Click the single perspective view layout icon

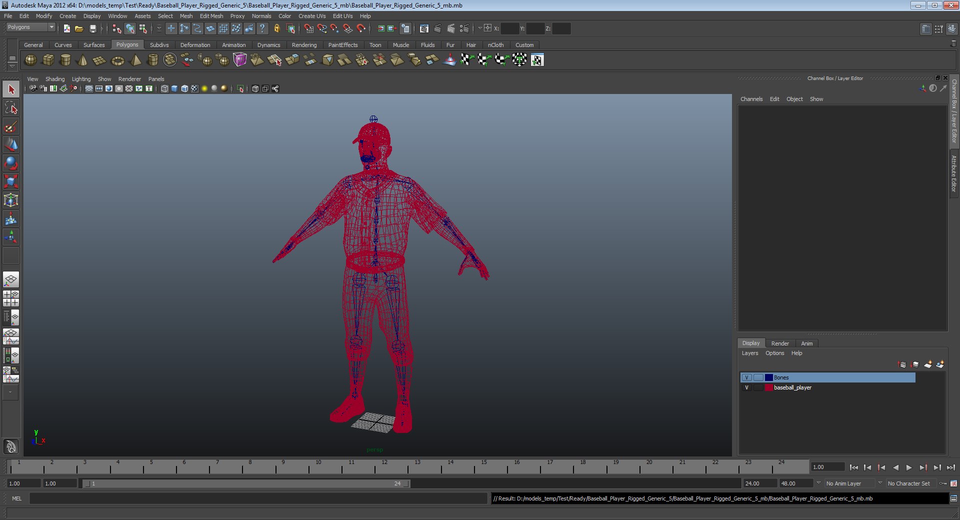11,279
